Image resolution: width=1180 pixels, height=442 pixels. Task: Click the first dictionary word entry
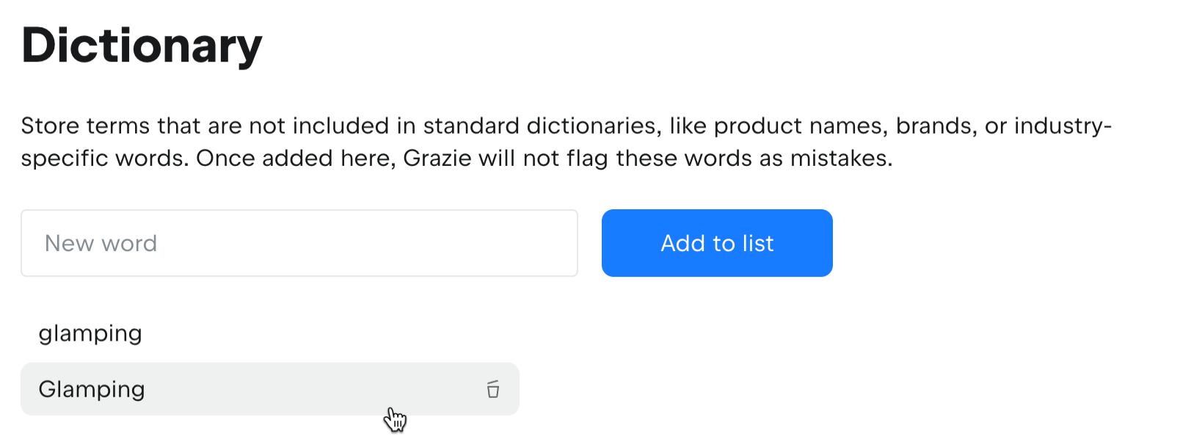[x=90, y=333]
